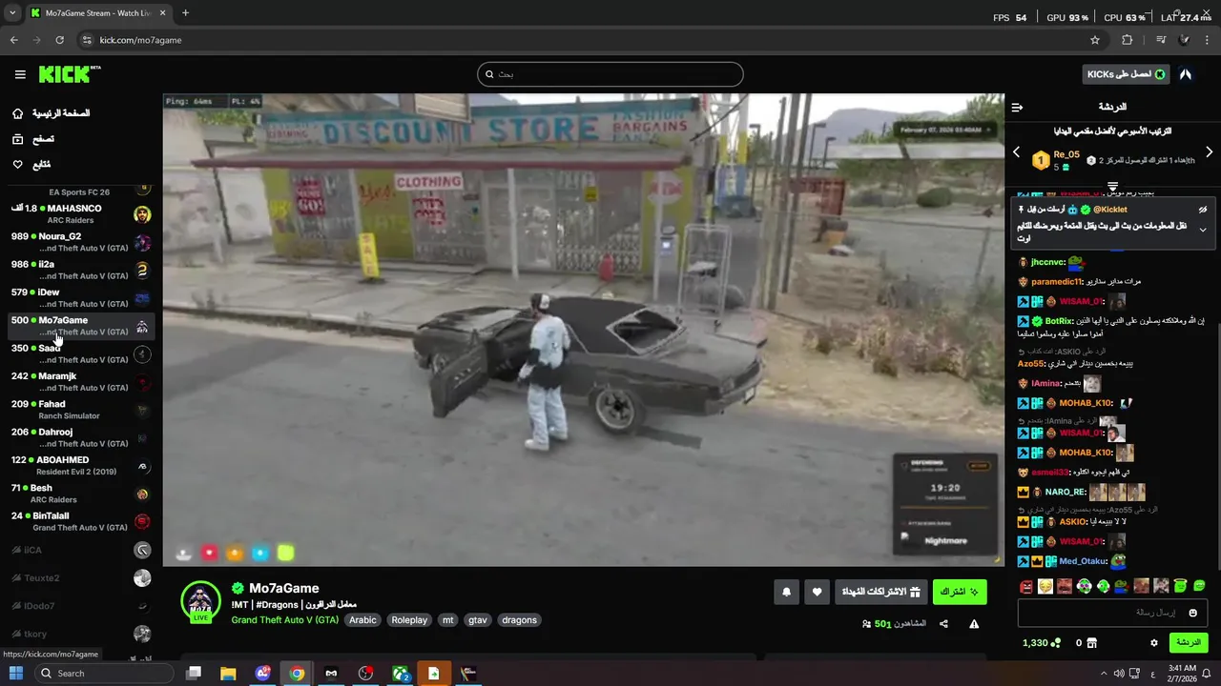Screen dimensions: 1221x686
Task: Click Grand Theft Auto V (GTA) category link
Action: tap(284, 620)
